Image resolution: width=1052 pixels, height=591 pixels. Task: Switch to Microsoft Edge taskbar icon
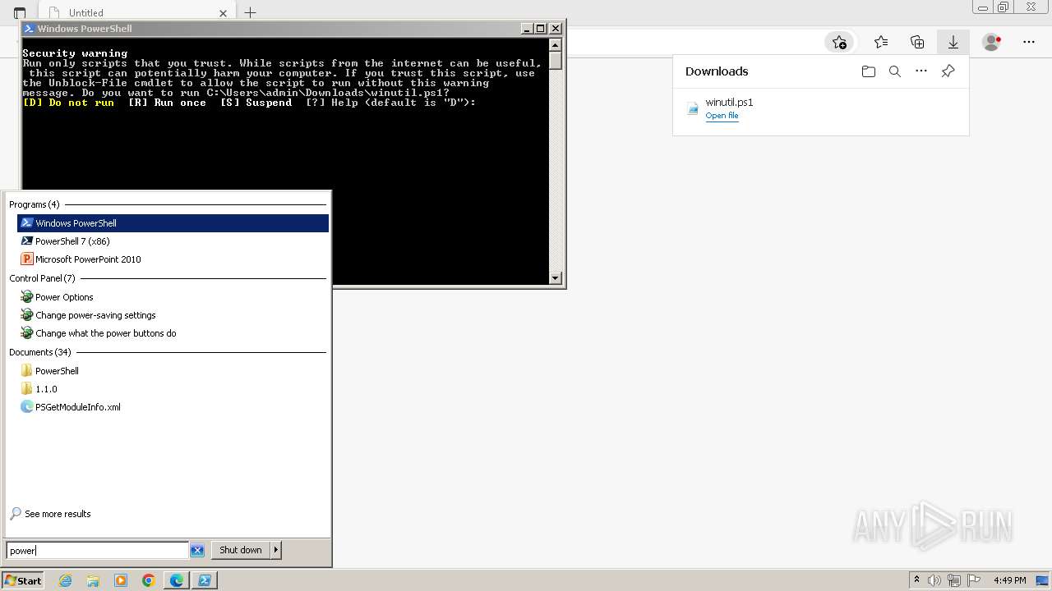coord(177,580)
